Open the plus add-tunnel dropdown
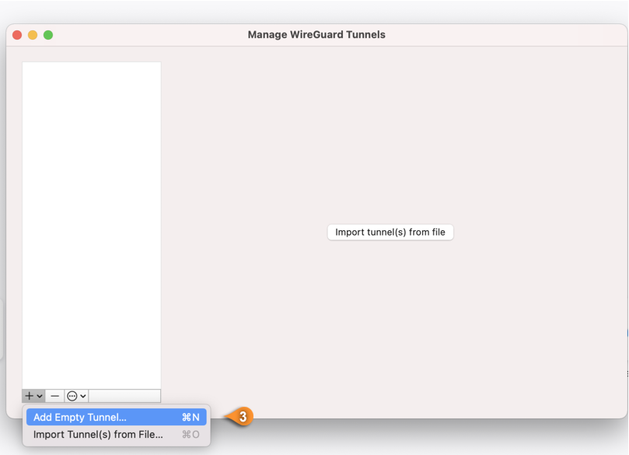 click(33, 396)
